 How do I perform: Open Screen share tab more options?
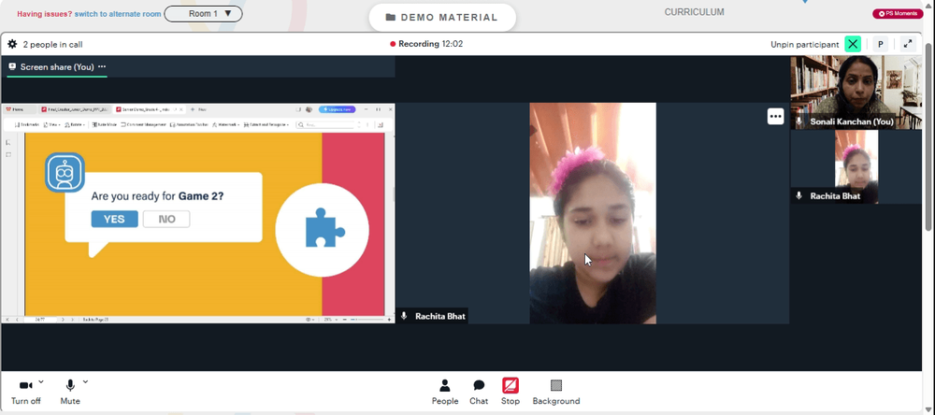point(102,66)
